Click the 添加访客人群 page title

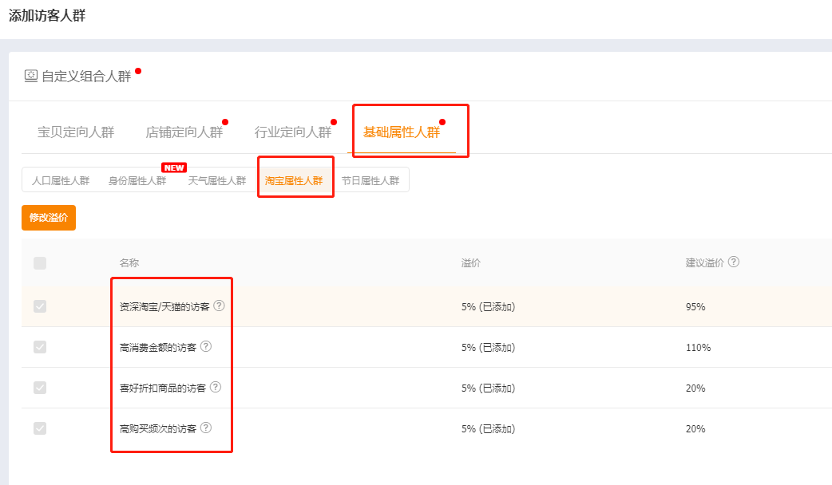[x=47, y=15]
